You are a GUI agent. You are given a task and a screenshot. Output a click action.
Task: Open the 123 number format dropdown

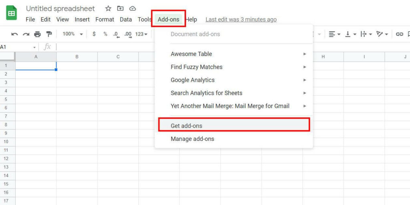pyautogui.click(x=141, y=34)
